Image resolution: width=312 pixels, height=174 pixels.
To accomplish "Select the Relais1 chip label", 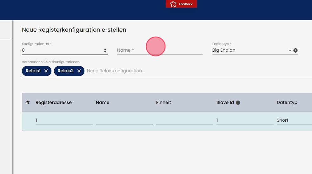I will pyautogui.click(x=33, y=71).
